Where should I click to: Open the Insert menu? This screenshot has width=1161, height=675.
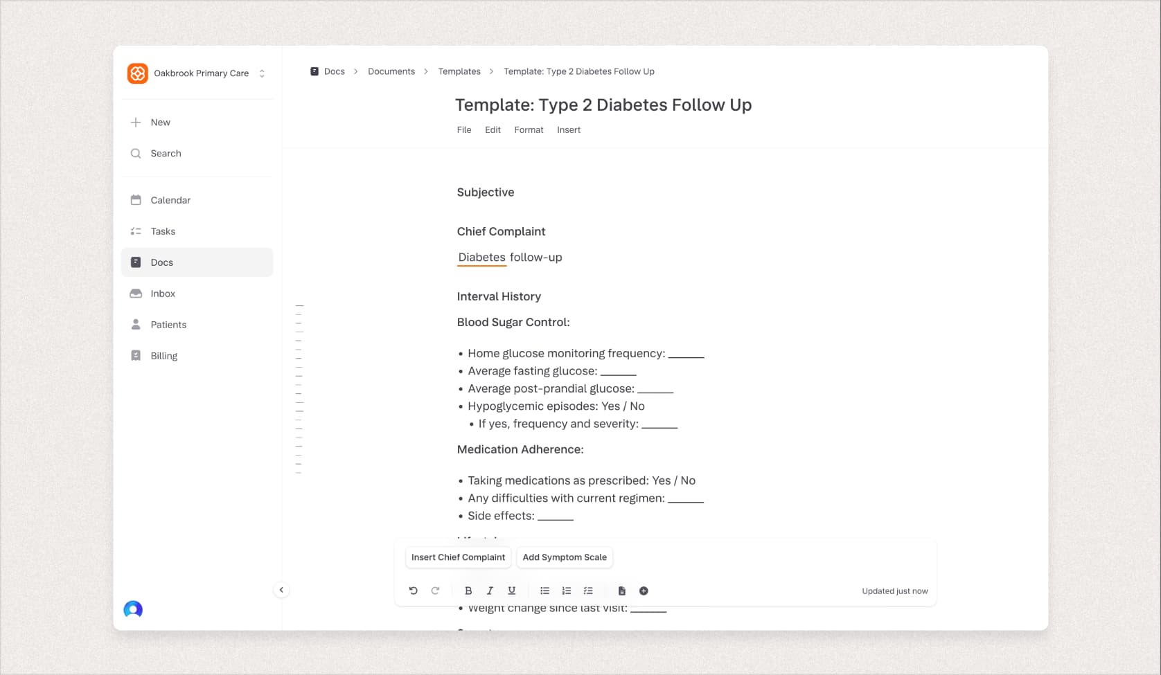point(569,129)
